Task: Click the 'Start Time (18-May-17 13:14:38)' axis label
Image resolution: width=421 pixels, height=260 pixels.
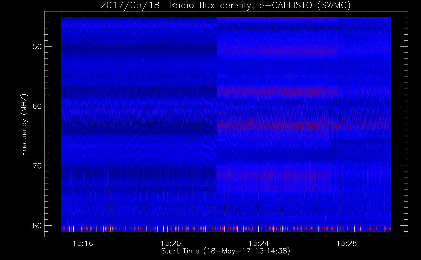Action: pyautogui.click(x=226, y=251)
